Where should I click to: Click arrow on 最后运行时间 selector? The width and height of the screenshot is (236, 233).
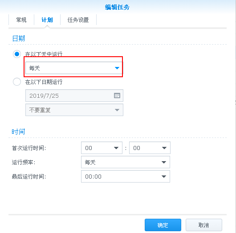164,176
